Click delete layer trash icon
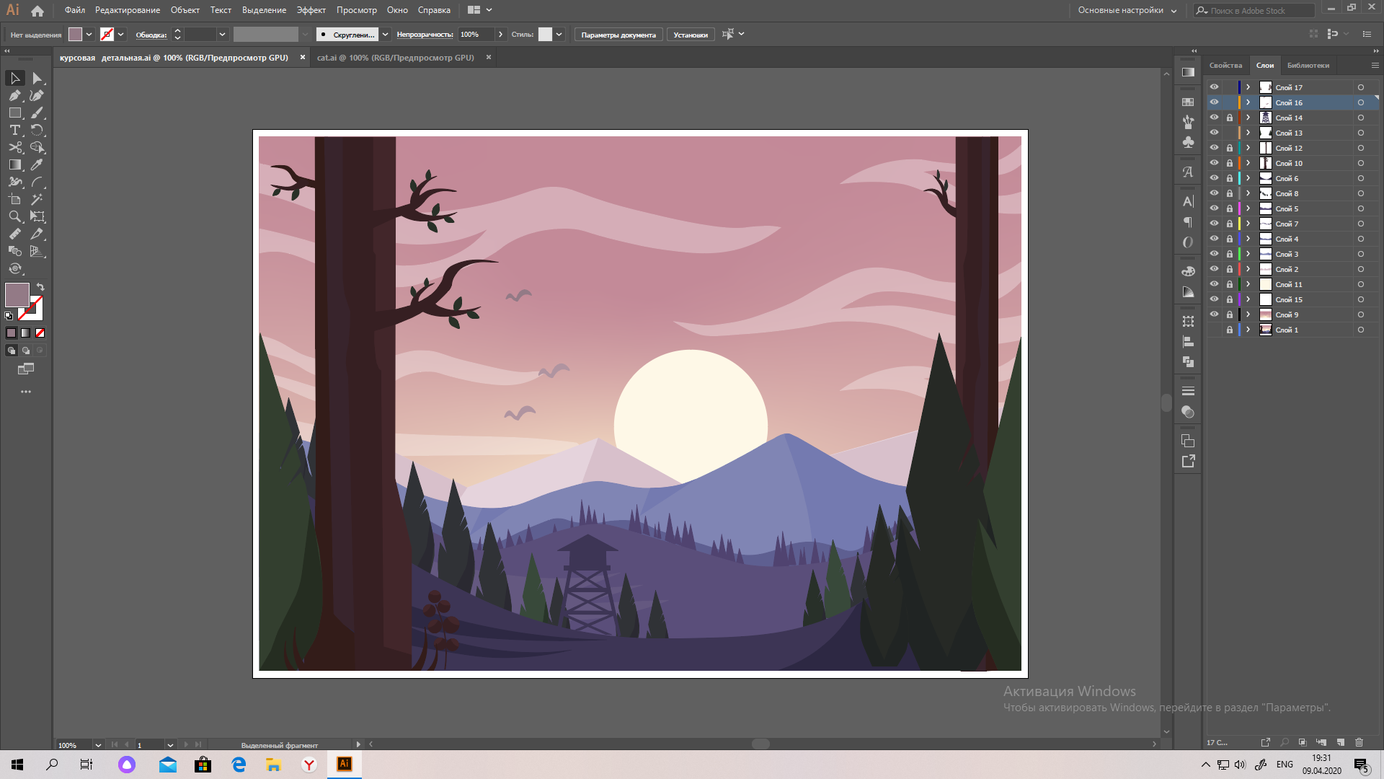1384x779 pixels. 1359,742
